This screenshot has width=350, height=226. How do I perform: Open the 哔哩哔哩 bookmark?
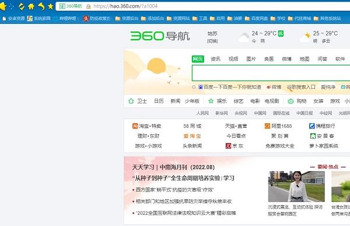coord(65,19)
